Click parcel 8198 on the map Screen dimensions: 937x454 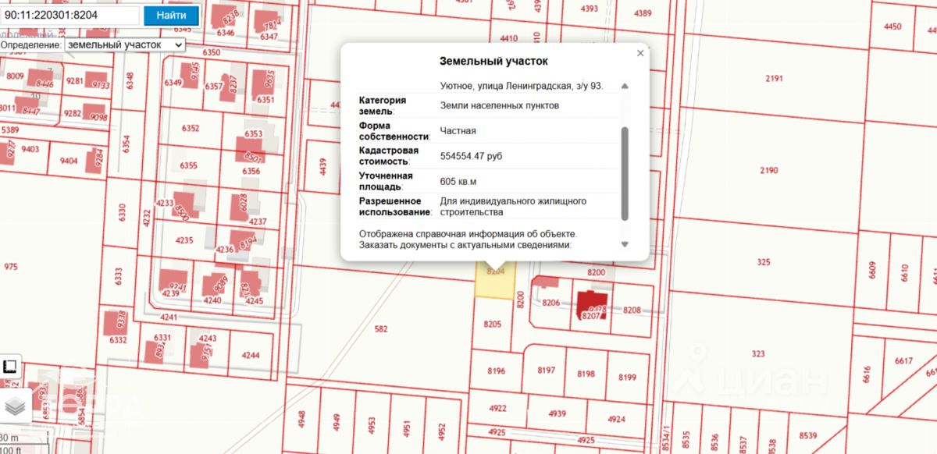tap(586, 374)
